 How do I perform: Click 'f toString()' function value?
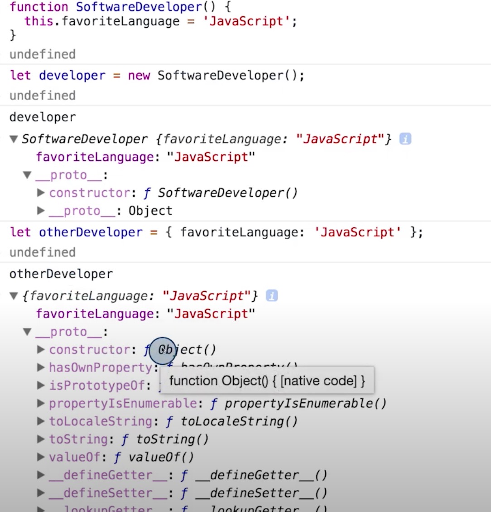165,439
